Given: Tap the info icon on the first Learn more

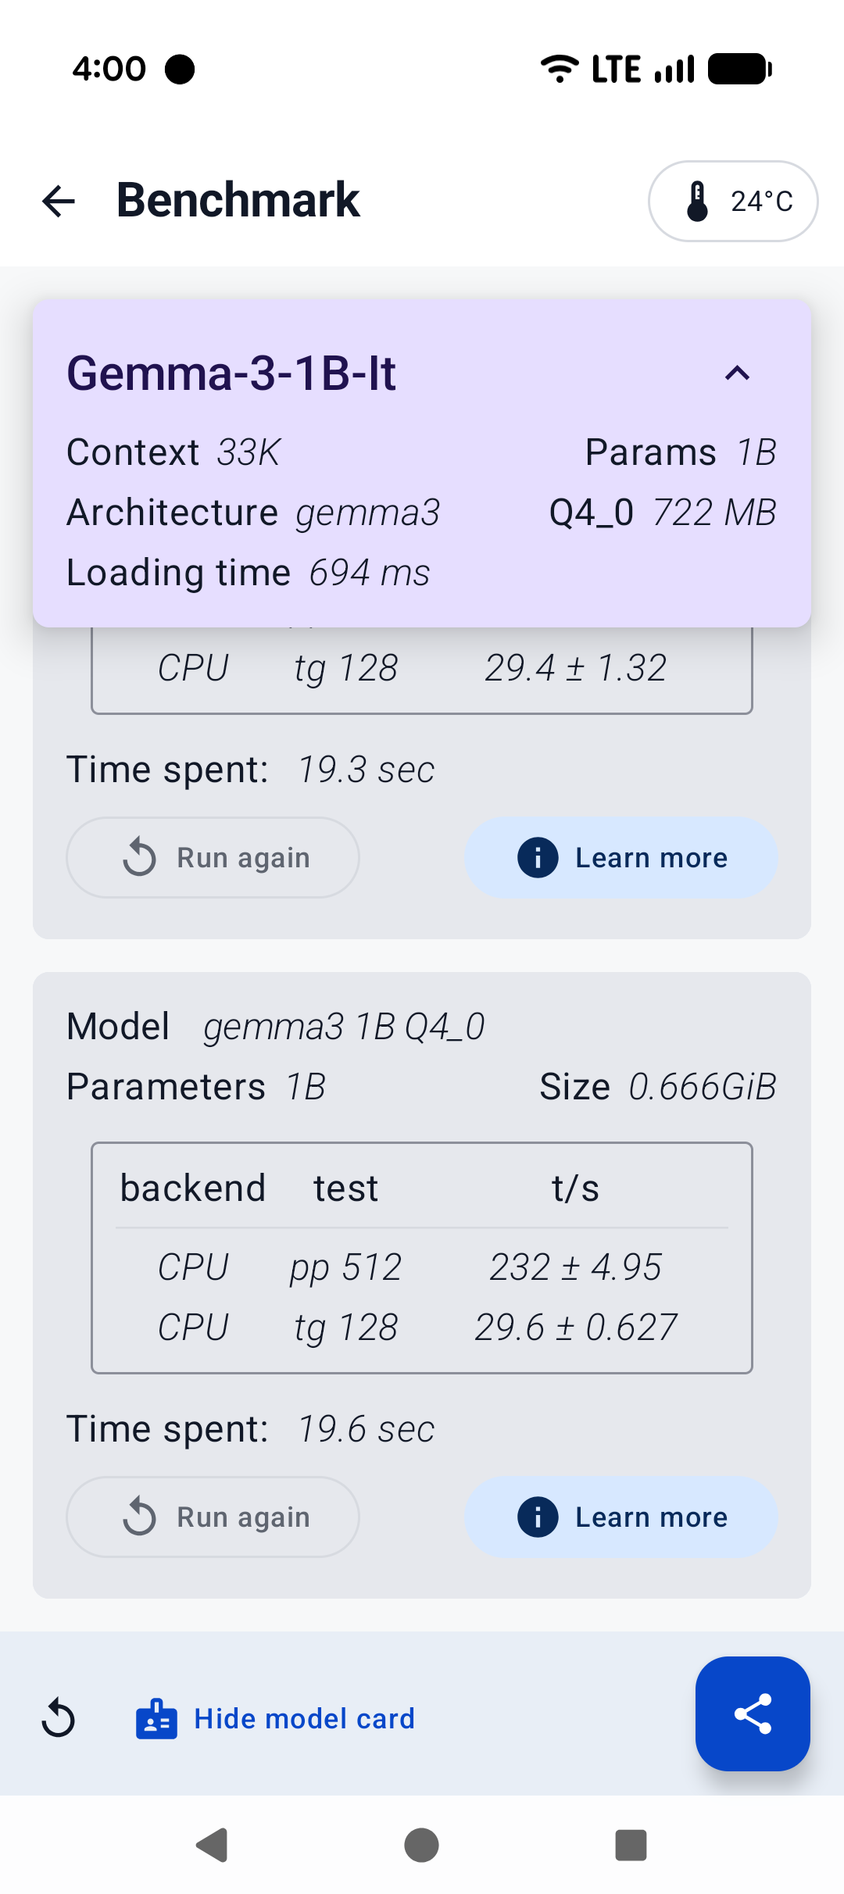Looking at the screenshot, I should click(538, 857).
